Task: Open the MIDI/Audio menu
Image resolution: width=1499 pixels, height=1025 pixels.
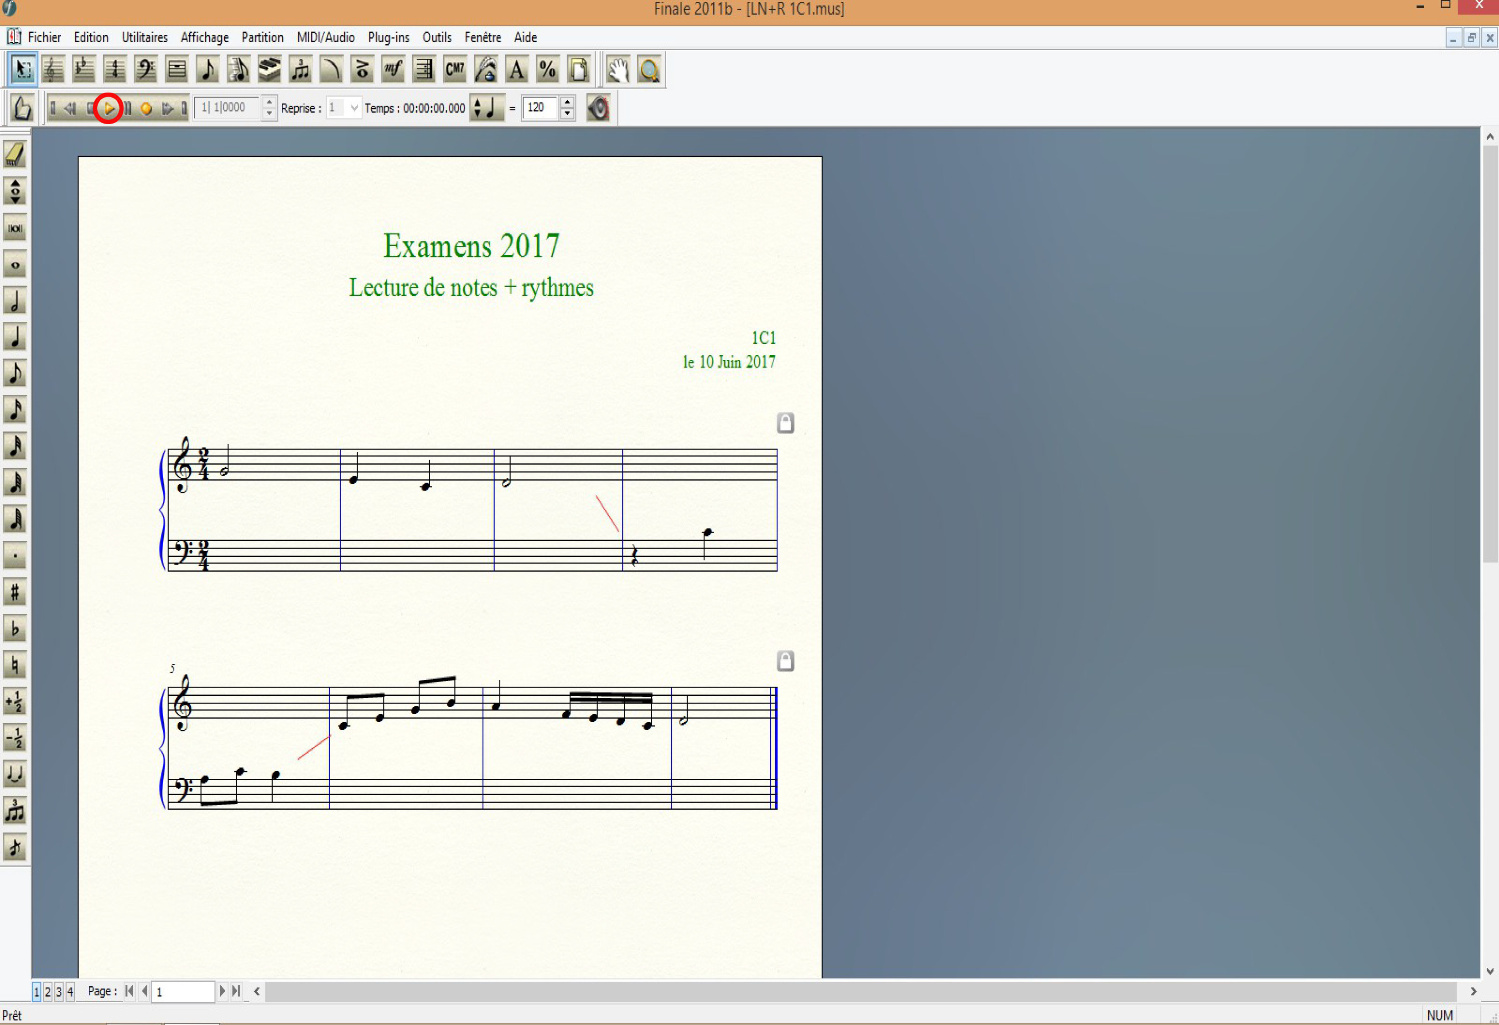Action: (325, 37)
